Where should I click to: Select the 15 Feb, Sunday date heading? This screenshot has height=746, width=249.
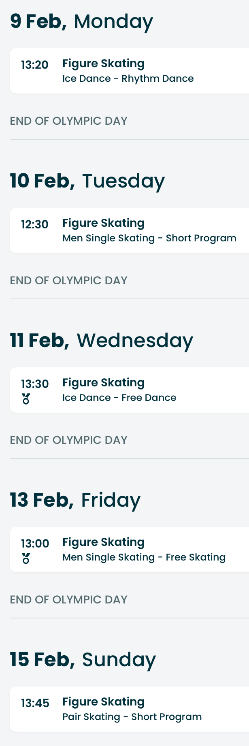point(83,659)
